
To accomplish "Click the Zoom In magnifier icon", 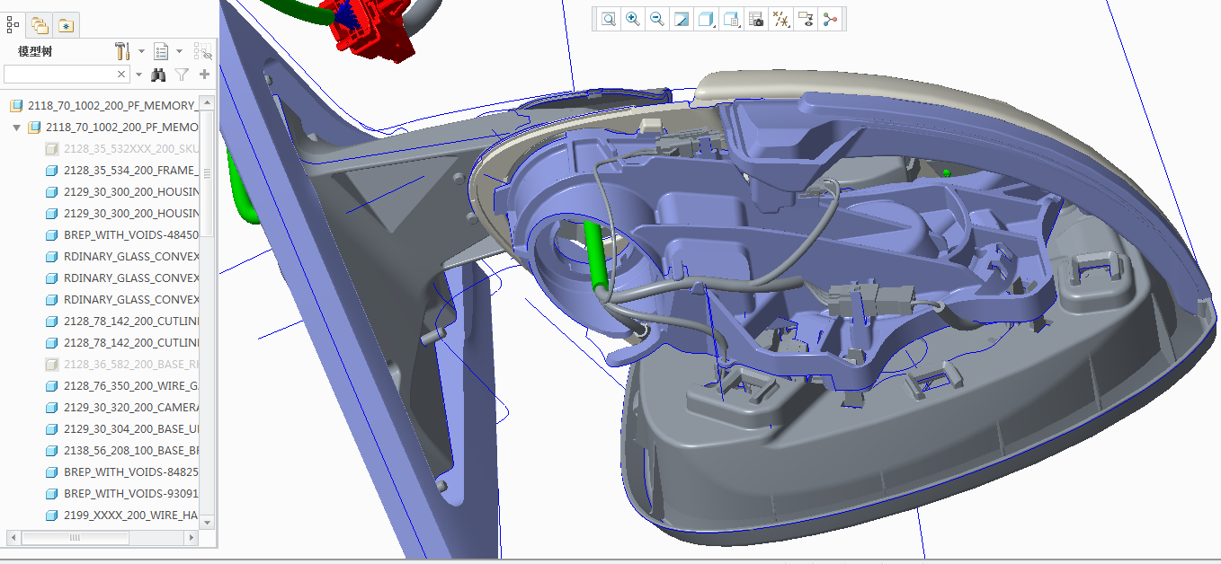I will click(x=633, y=19).
